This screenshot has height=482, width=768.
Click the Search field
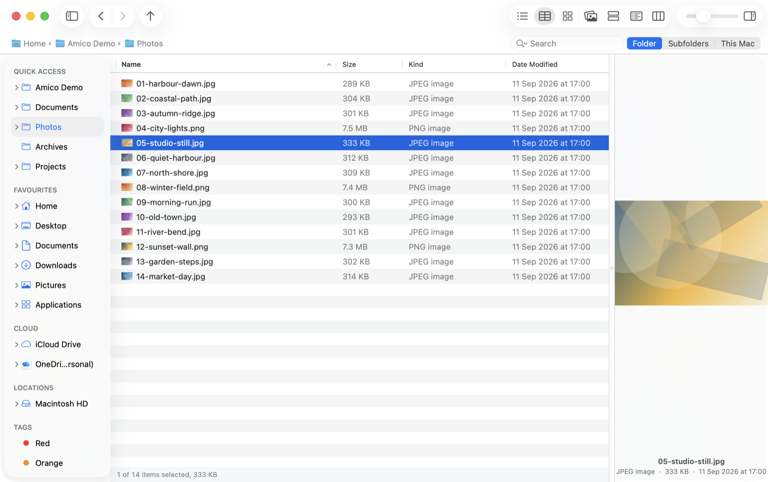(x=567, y=44)
